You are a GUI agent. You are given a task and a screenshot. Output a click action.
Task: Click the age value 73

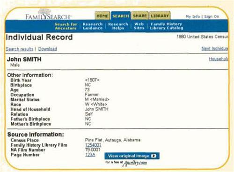click(87, 90)
